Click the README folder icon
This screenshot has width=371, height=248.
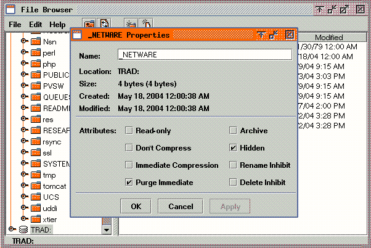point(36,108)
